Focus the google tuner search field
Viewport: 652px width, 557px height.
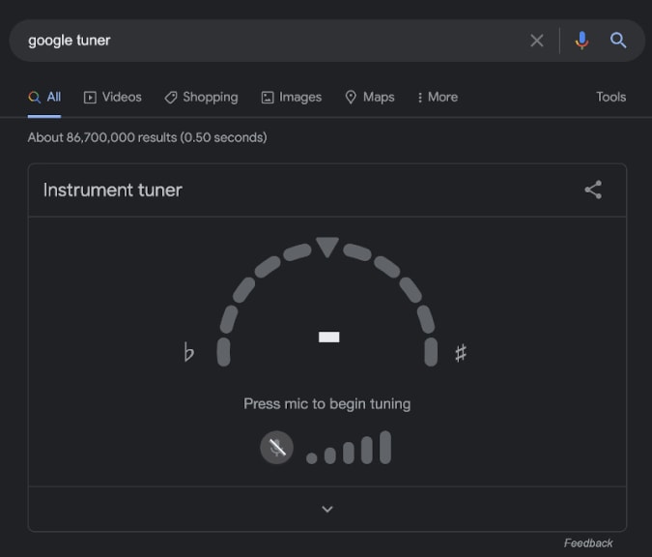(270, 41)
